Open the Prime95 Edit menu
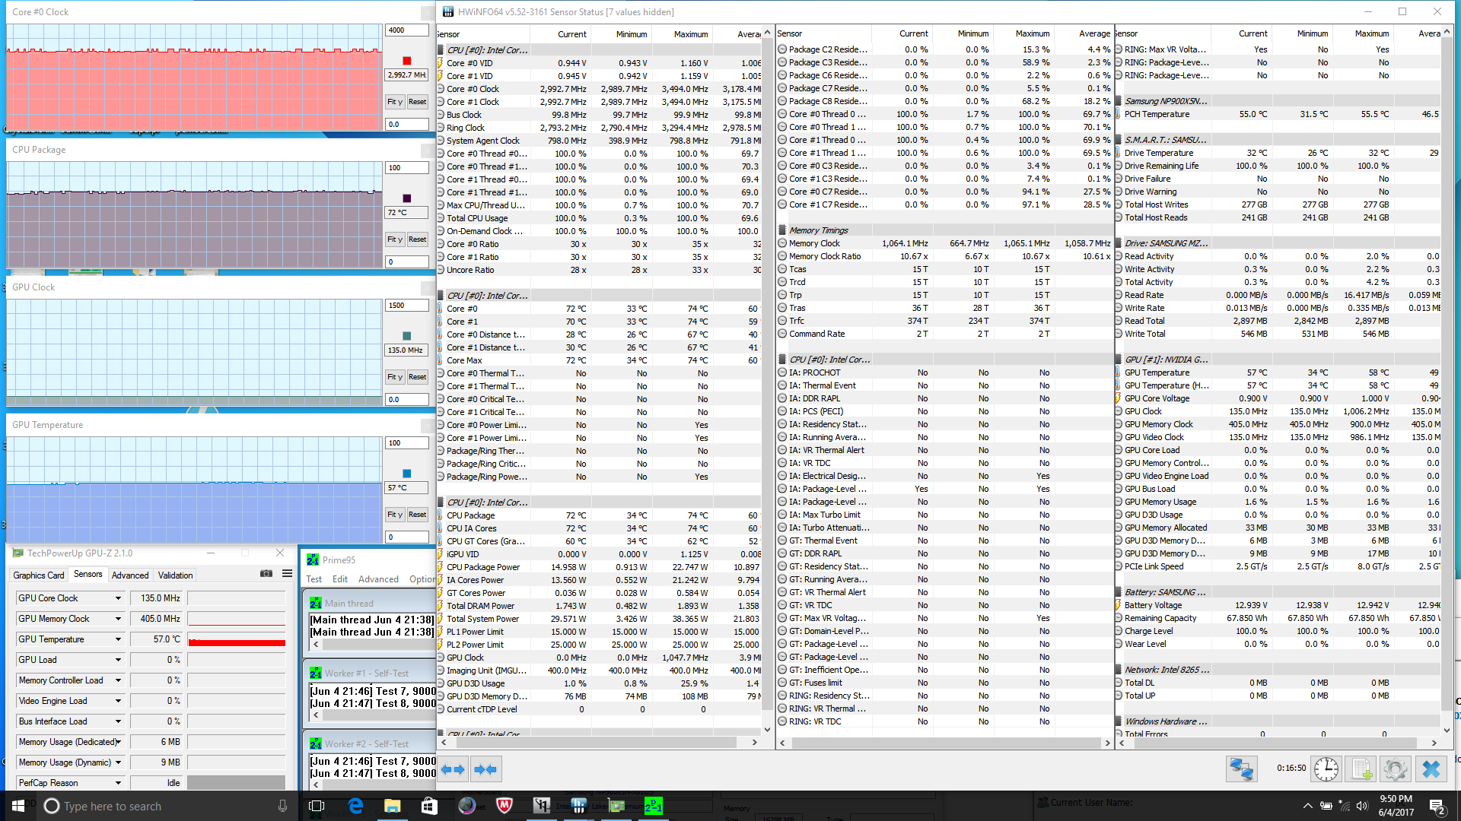This screenshot has width=1461, height=821. (x=340, y=579)
